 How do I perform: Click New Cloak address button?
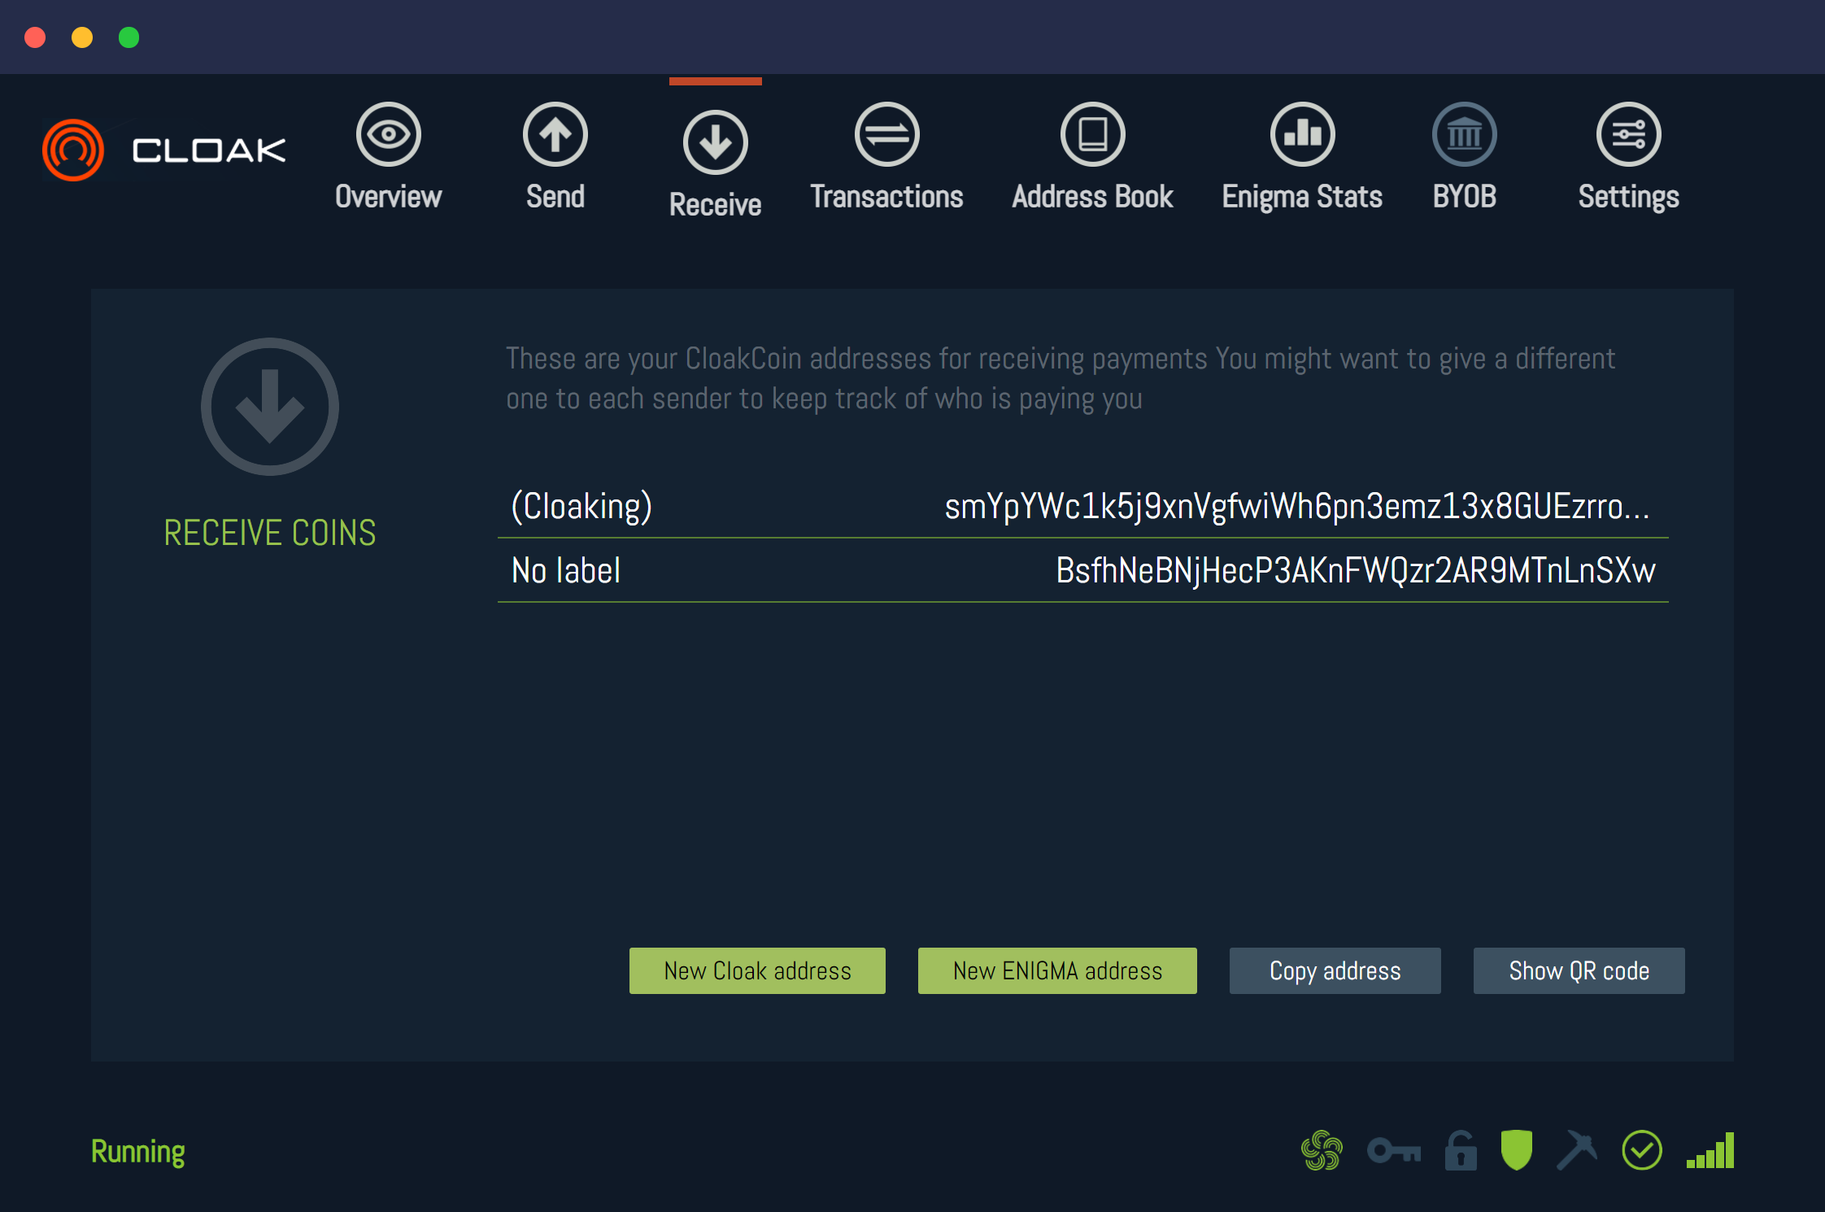757,970
